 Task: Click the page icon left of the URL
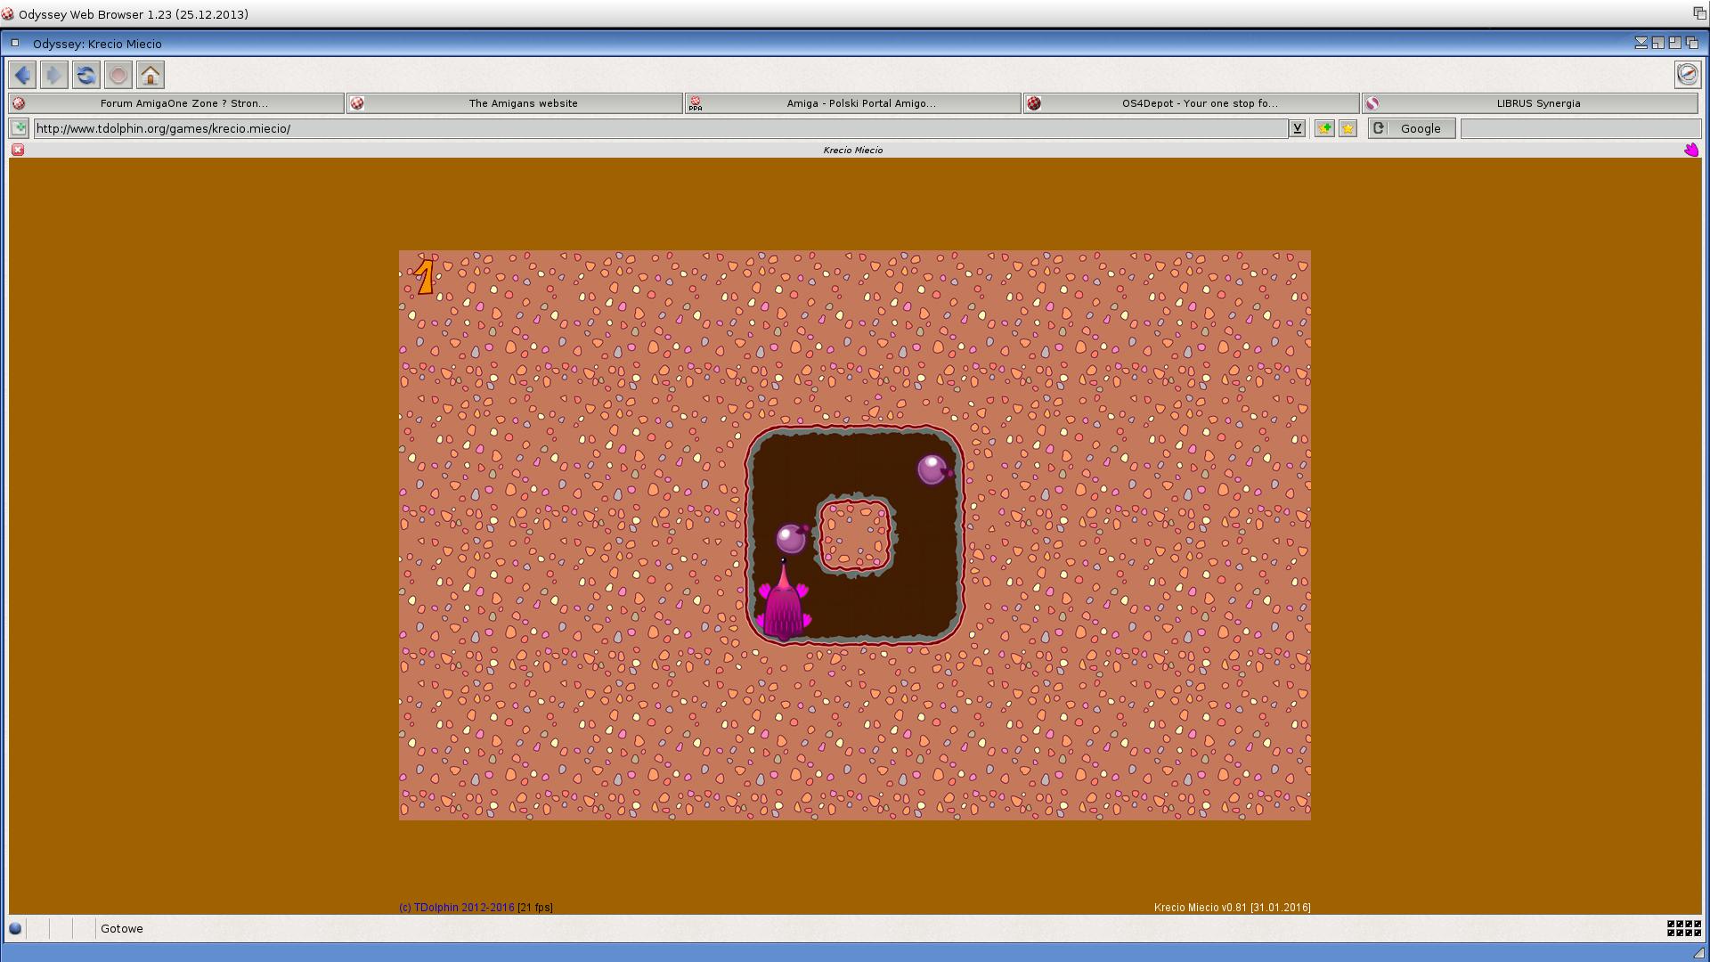19,128
